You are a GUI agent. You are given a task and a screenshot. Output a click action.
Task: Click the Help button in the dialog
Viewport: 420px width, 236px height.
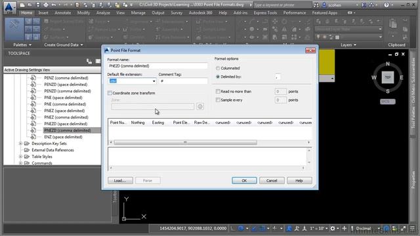click(299, 181)
